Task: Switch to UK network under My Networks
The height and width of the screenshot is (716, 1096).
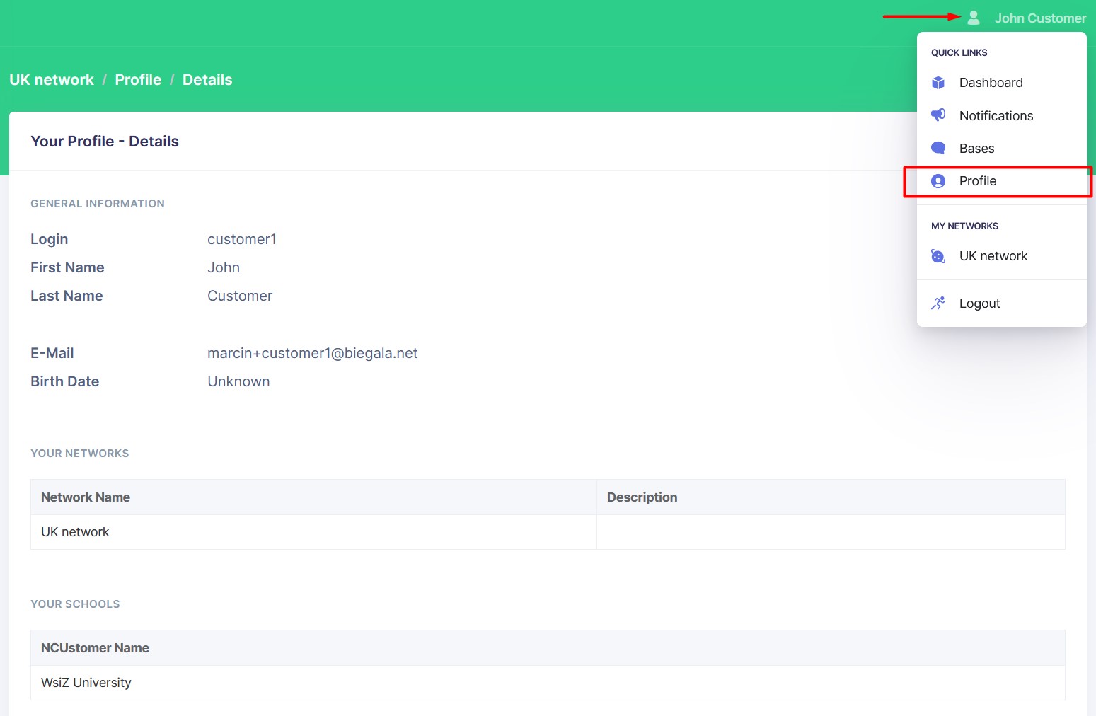Action: (993, 256)
